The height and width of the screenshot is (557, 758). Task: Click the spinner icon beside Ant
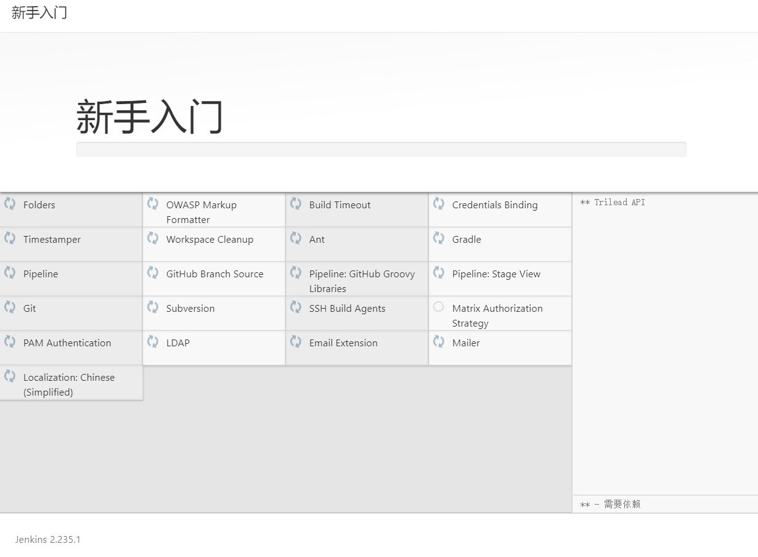pos(296,238)
